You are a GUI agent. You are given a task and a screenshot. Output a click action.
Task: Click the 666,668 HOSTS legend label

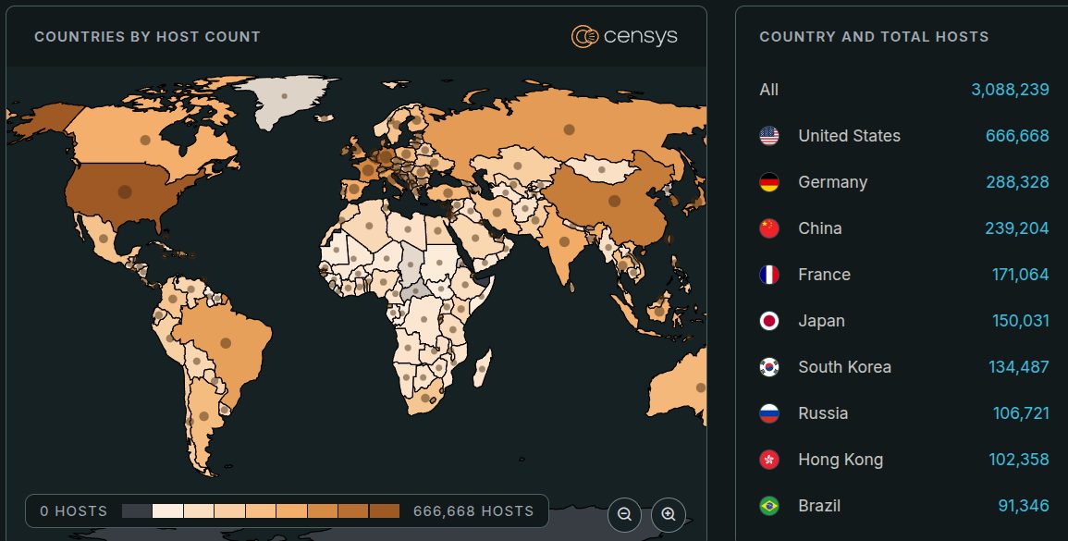click(x=473, y=511)
